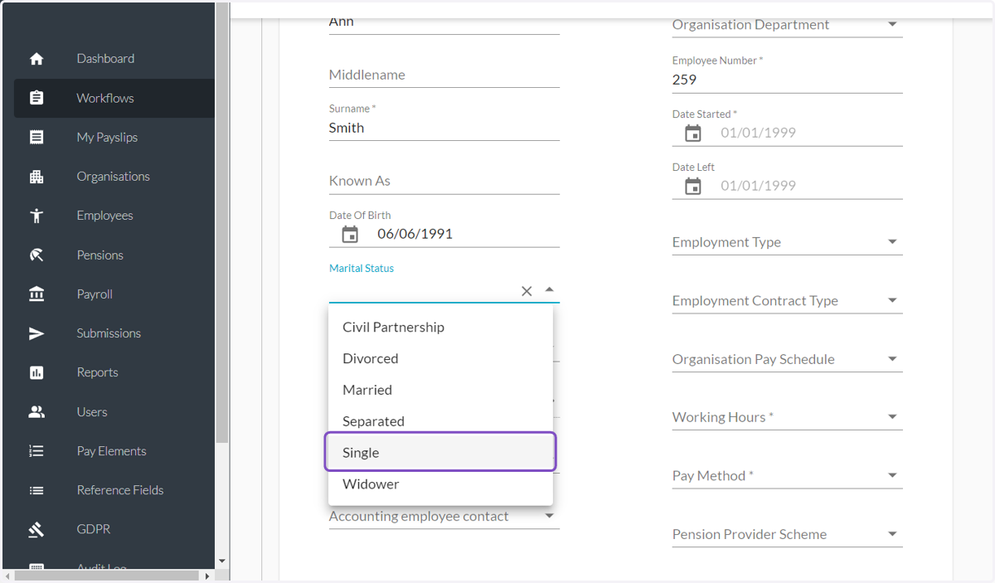Open the Date Left calendar picker

[x=693, y=187]
